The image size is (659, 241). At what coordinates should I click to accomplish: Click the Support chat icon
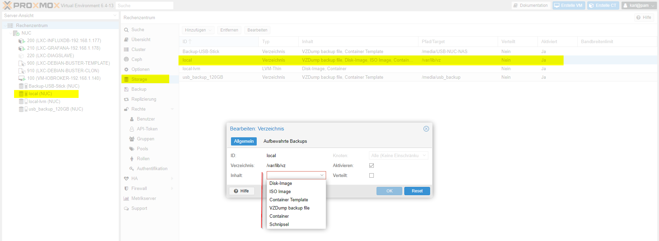126,208
